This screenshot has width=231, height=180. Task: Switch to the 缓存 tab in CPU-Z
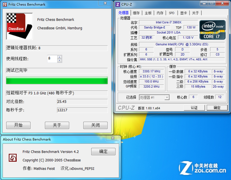[x=136, y=13]
